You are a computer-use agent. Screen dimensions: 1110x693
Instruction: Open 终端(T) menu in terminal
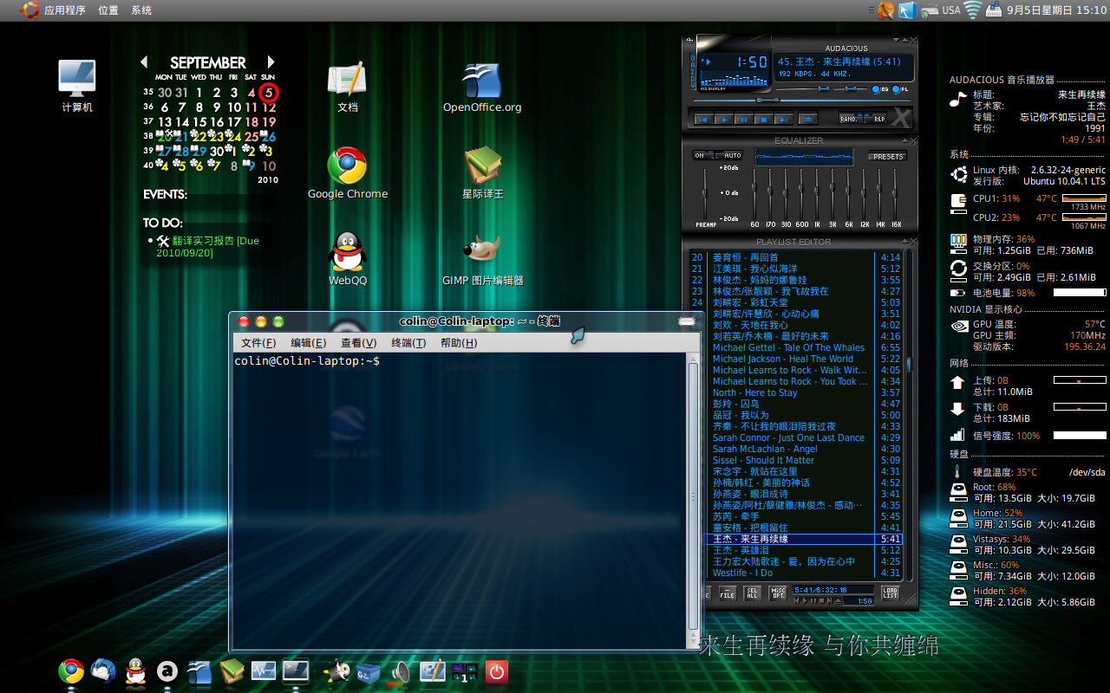[x=408, y=343]
